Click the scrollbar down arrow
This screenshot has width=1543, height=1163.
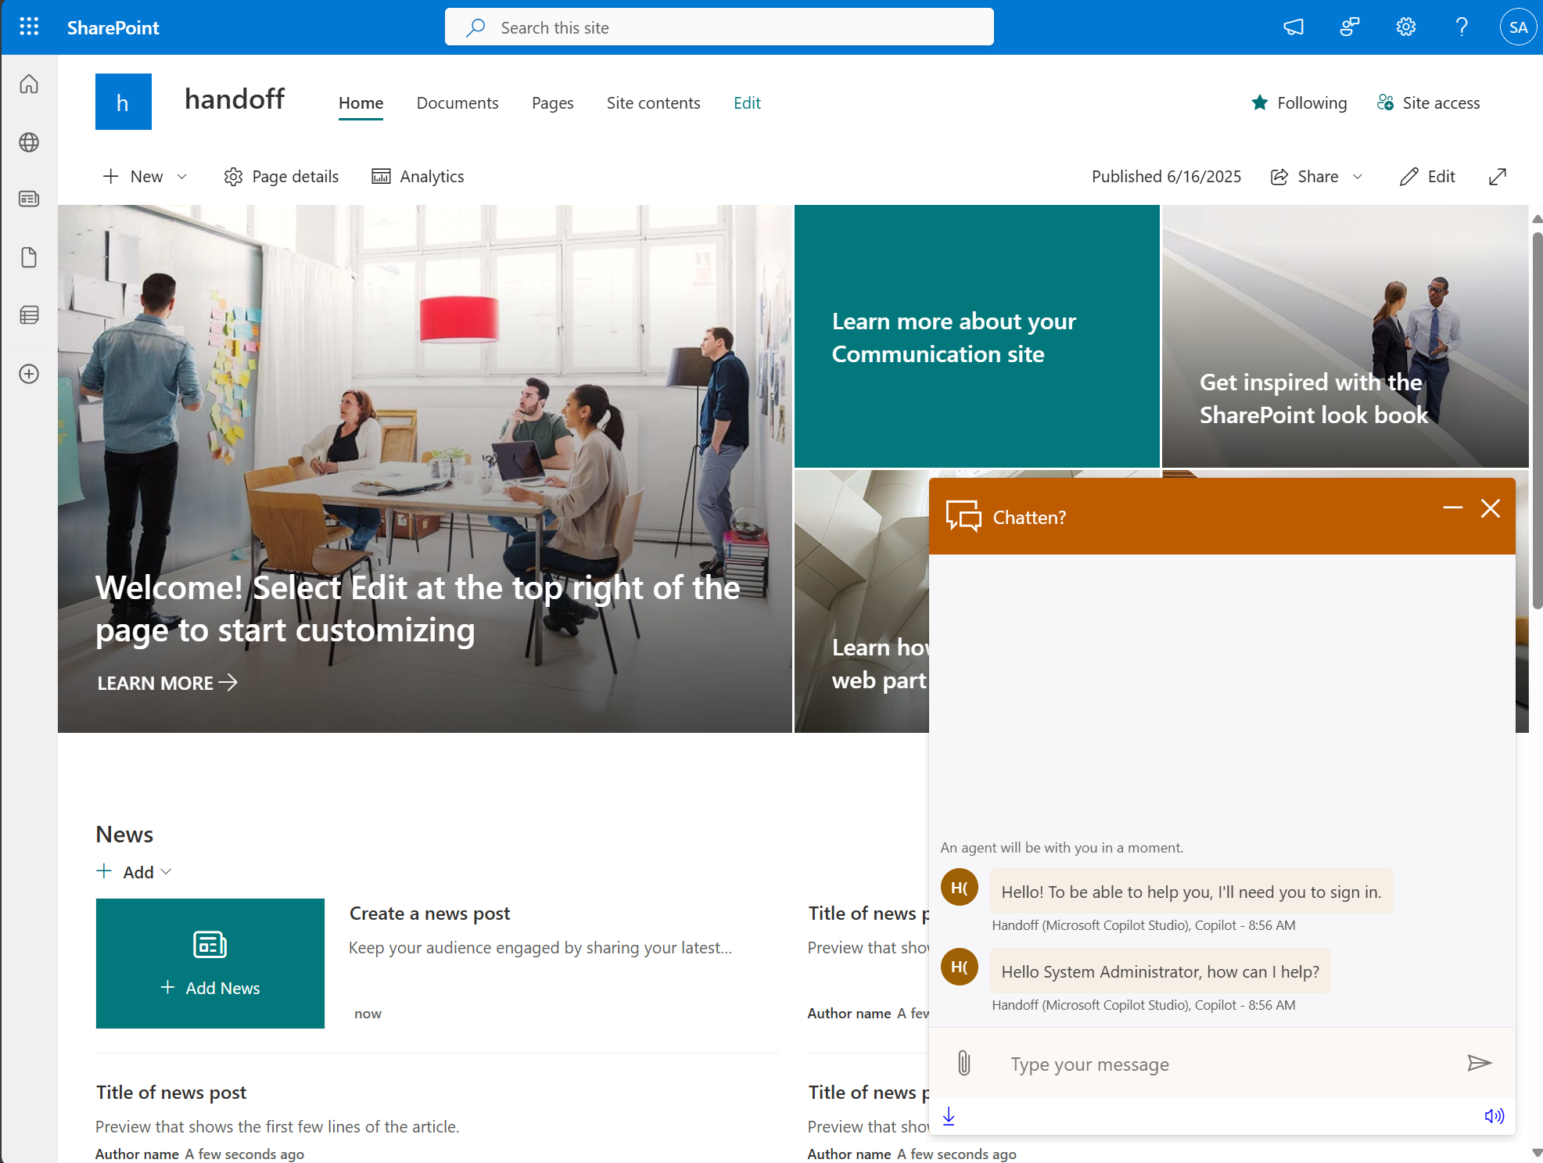coord(1537,1153)
